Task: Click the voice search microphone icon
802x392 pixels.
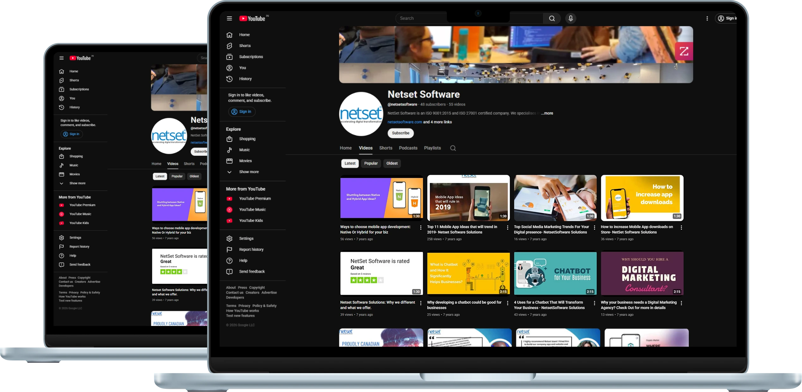Action: click(571, 18)
